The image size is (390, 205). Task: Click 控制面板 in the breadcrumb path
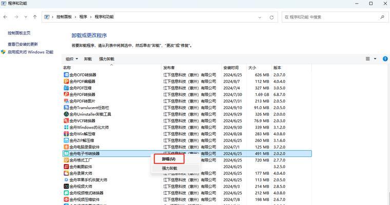click(64, 16)
